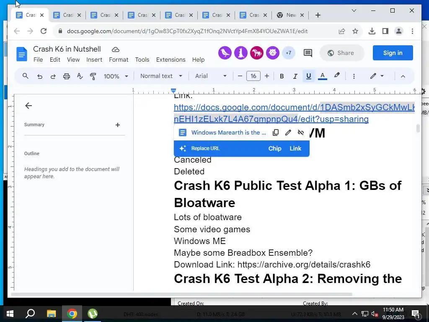
Task: Share this page from the address bar
Action: 342,31
